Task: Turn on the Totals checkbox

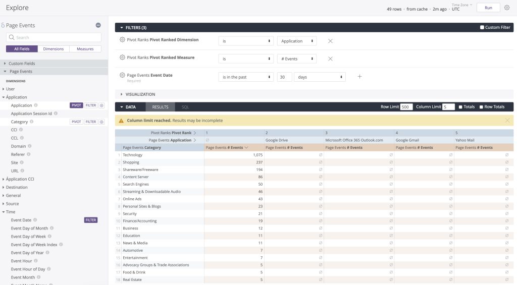Action: tap(460, 107)
